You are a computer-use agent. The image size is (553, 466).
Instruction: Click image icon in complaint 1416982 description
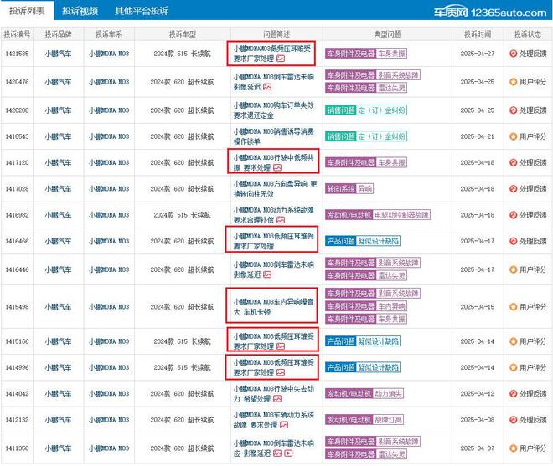click(x=281, y=220)
